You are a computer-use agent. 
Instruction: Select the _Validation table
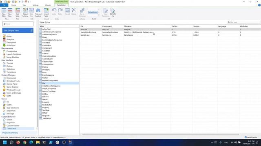pos(46,118)
